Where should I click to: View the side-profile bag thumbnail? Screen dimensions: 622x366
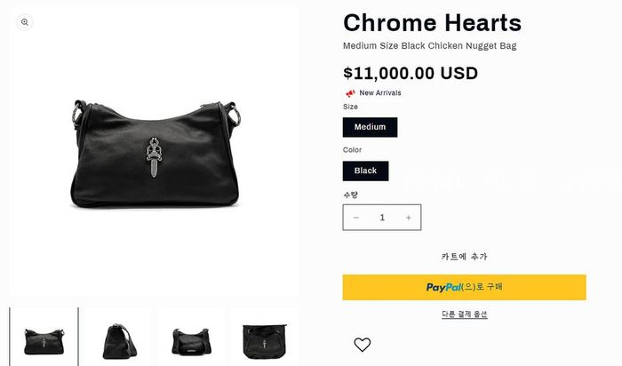[118, 341]
